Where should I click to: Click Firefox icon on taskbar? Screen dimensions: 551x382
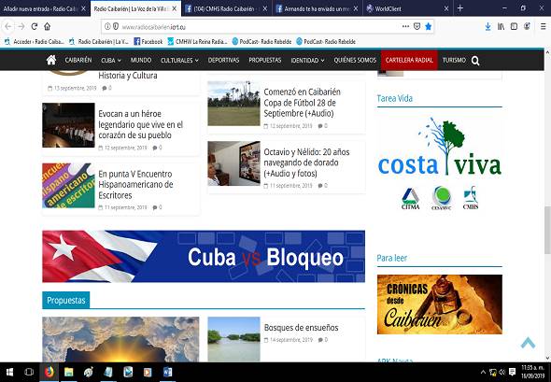click(49, 372)
